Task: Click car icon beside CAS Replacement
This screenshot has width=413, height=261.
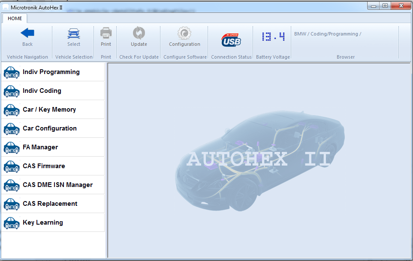Action: (x=12, y=204)
